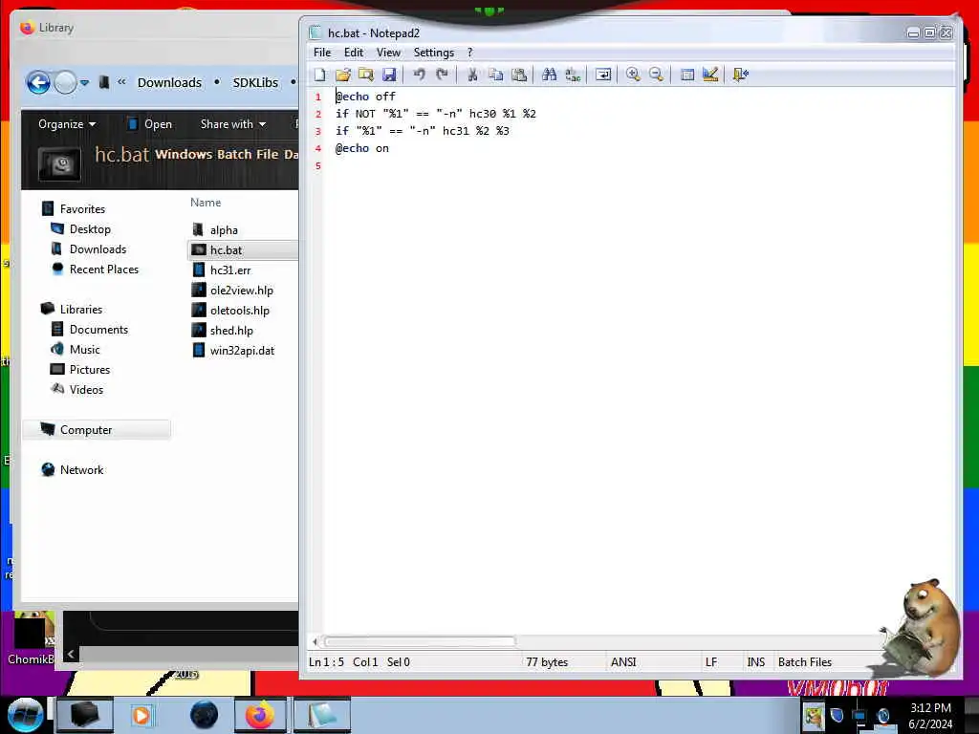The width and height of the screenshot is (979, 734).
Task: Toggle the INS insert mode indicator
Action: 755,662
